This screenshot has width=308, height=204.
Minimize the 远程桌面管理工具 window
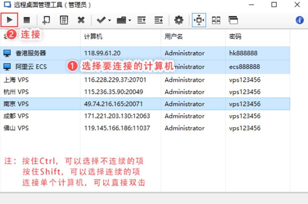[252, 5]
